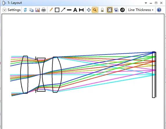Toggle the highlighted fit-to-frame button
Viewport: 166px width, 129px height.
point(110,10)
